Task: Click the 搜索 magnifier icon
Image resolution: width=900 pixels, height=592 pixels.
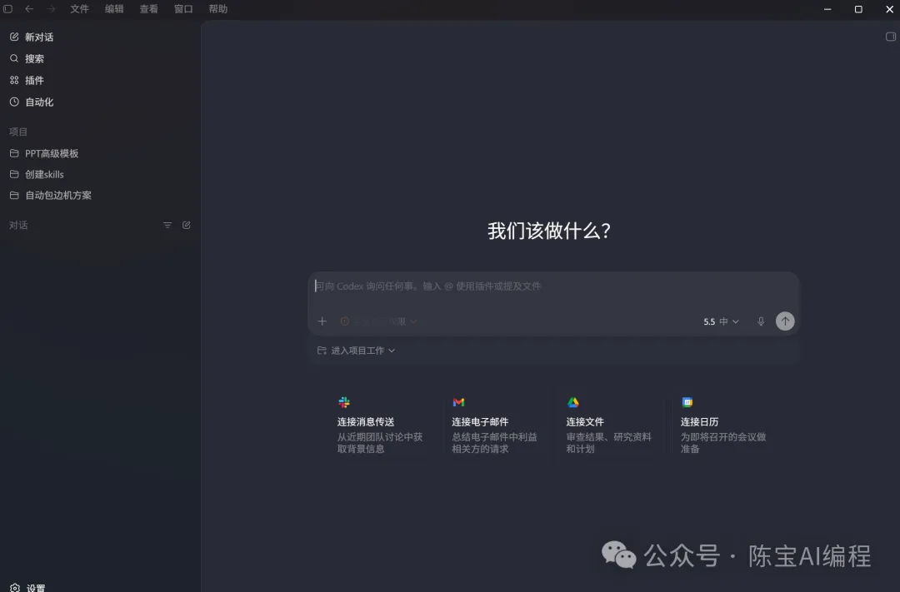Action: point(14,58)
